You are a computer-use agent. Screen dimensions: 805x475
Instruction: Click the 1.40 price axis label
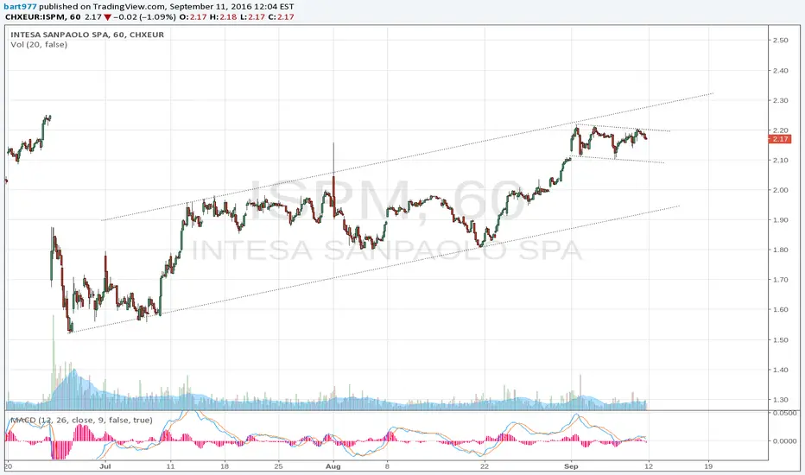pos(780,370)
